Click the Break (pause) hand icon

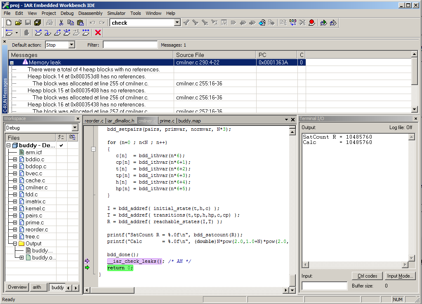point(27,33)
